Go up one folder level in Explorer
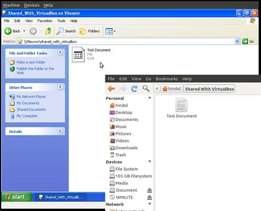This screenshot has width=261, height=211. click(x=48, y=31)
